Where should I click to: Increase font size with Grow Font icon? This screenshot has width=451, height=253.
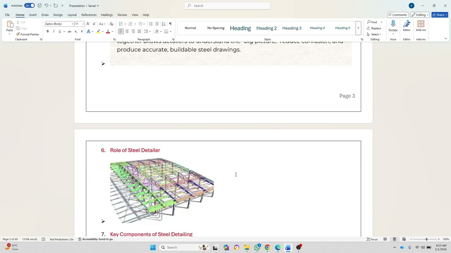(x=88, y=24)
